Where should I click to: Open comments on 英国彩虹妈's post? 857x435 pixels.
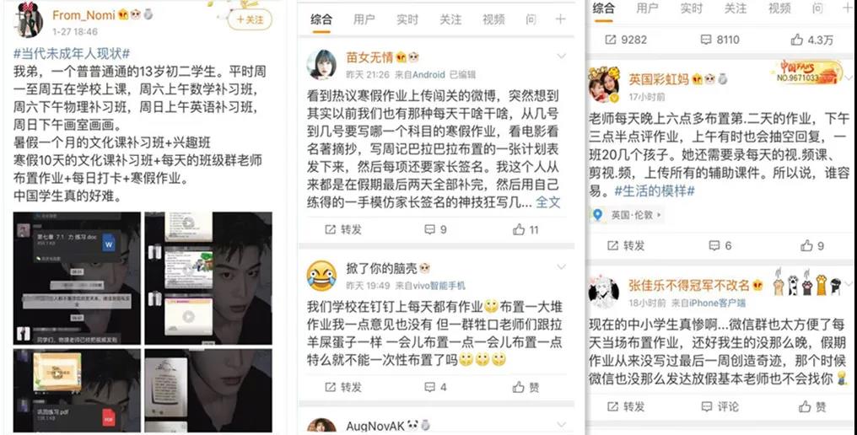point(720,246)
